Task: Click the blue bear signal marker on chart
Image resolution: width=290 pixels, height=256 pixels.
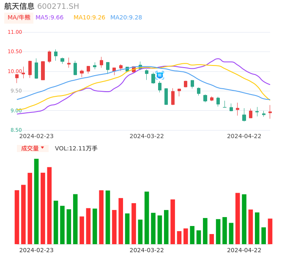Action: (x=159, y=75)
